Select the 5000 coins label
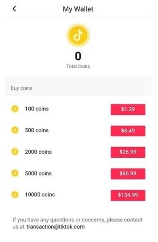This screenshot has width=158, height=242. [x=38, y=173]
